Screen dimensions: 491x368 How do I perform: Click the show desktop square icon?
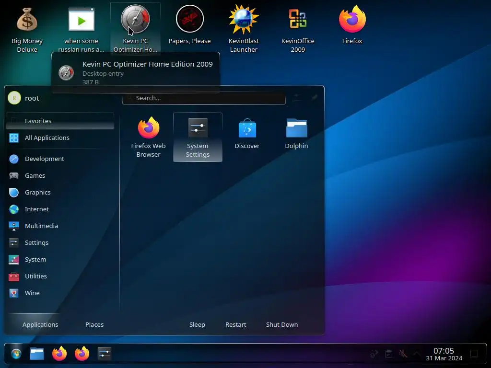click(x=474, y=354)
